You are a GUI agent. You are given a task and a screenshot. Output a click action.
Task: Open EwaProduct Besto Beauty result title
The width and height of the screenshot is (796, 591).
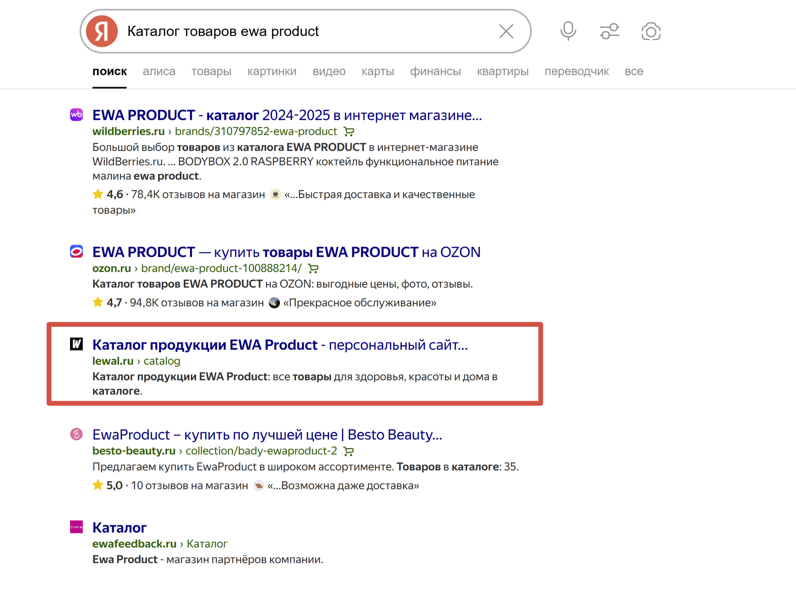click(x=267, y=435)
